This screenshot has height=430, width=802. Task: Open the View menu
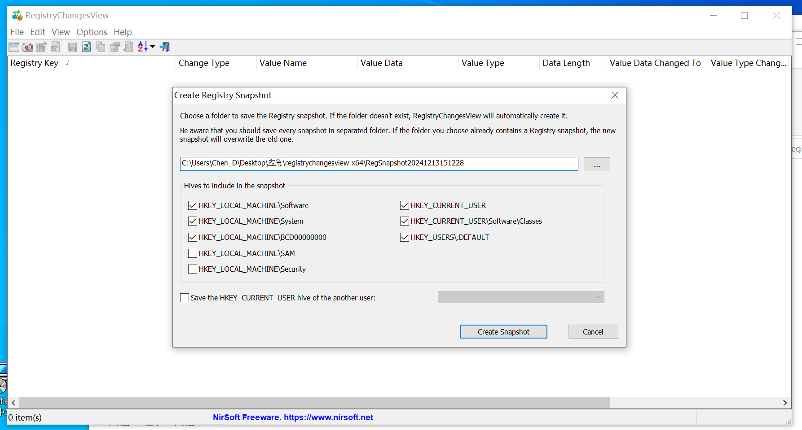[x=61, y=32]
